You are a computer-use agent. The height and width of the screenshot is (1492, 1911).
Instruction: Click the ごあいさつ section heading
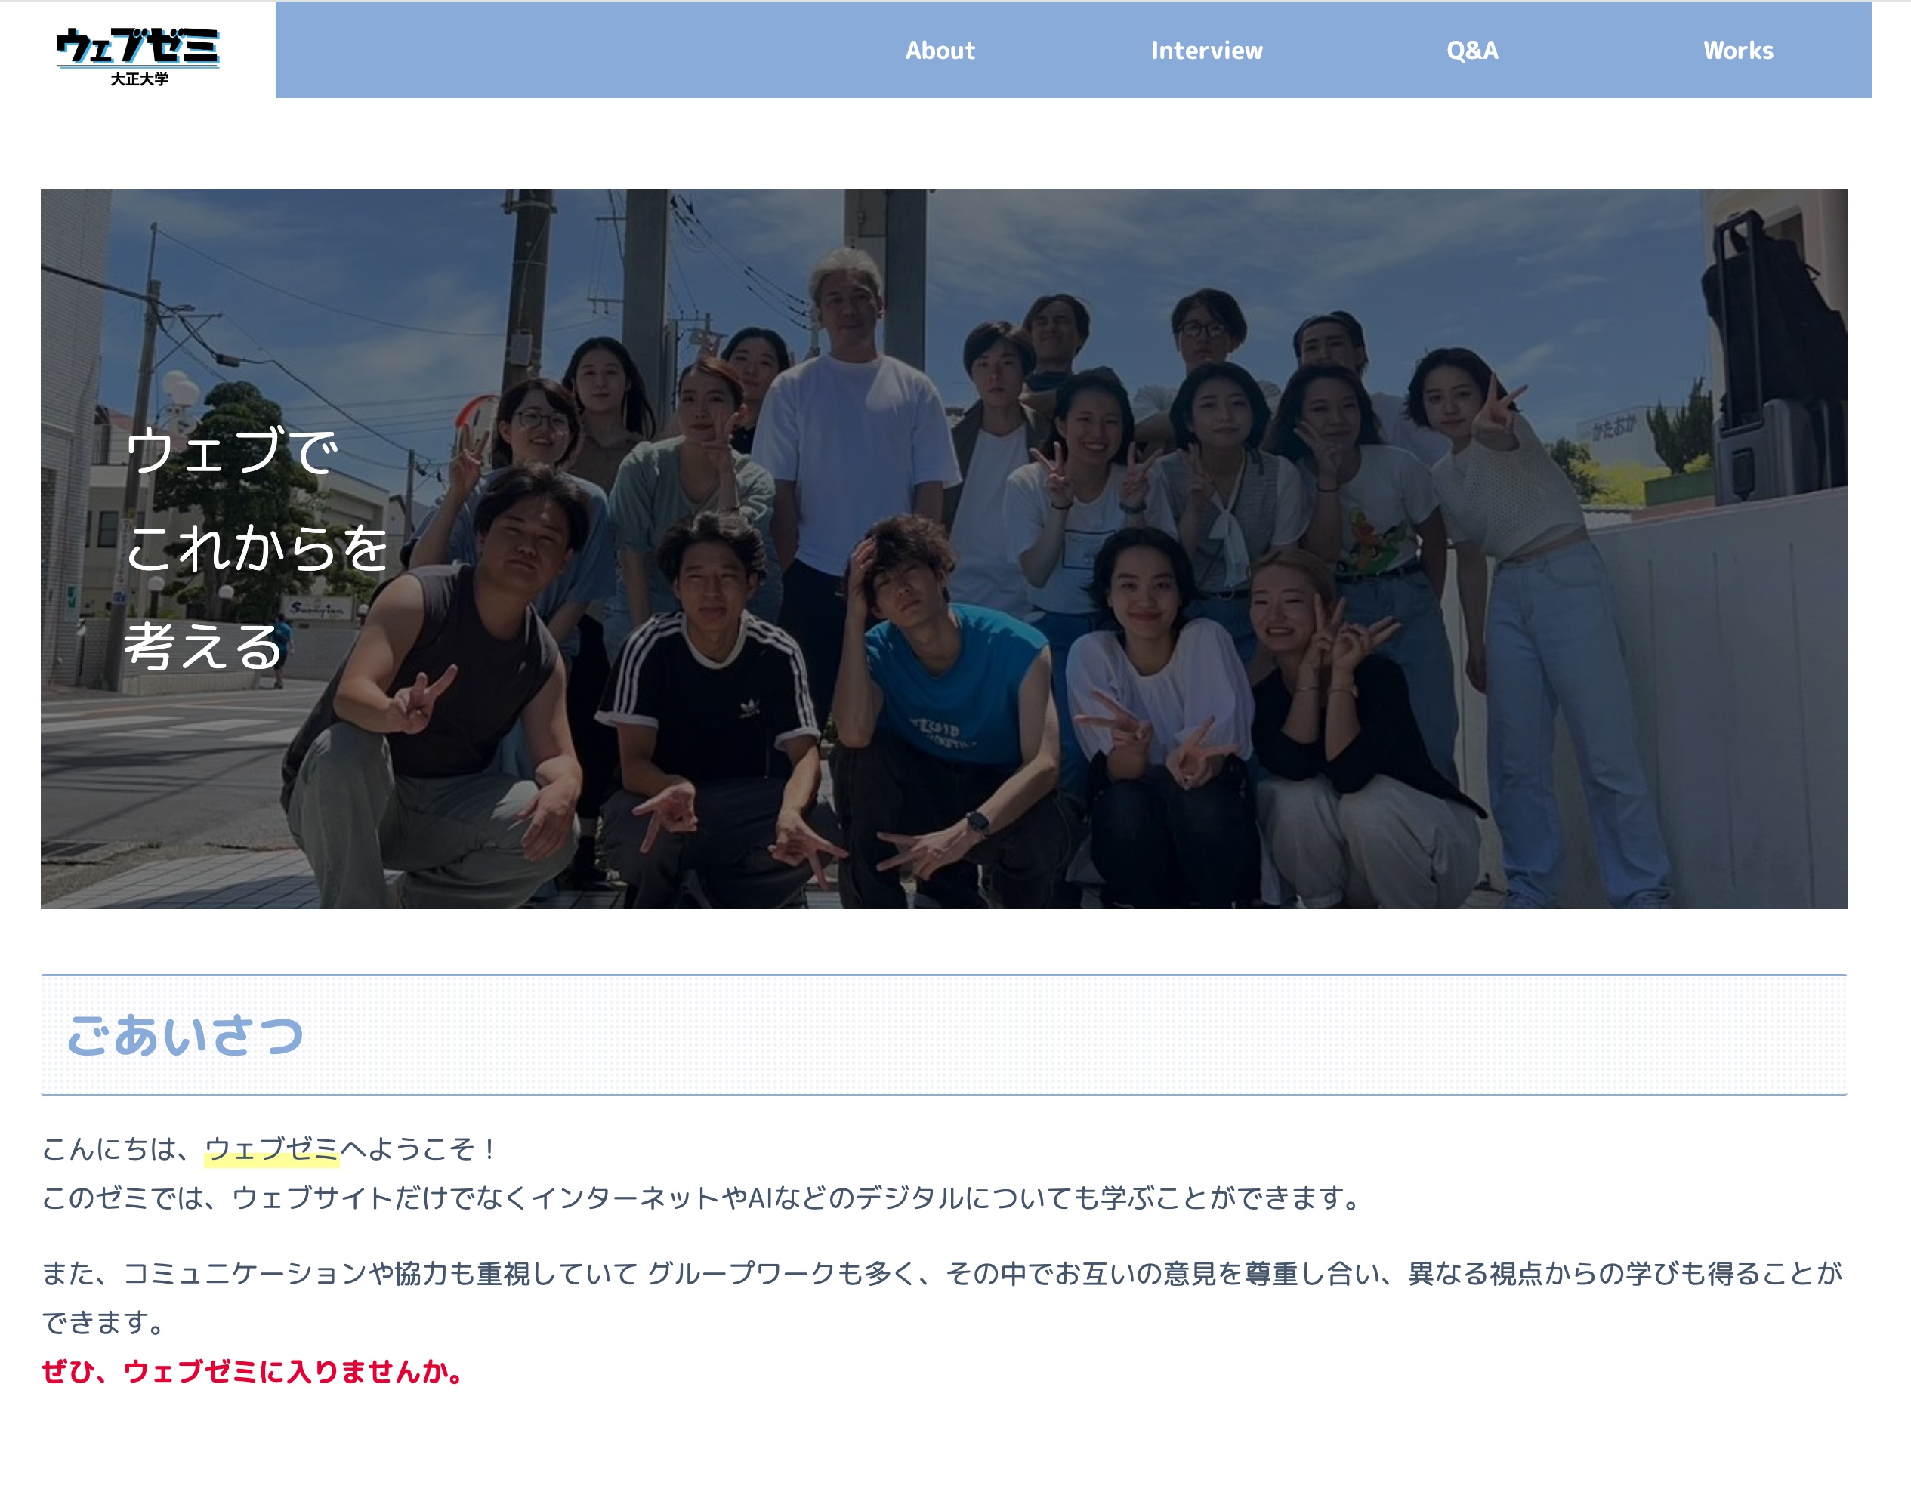186,1035
